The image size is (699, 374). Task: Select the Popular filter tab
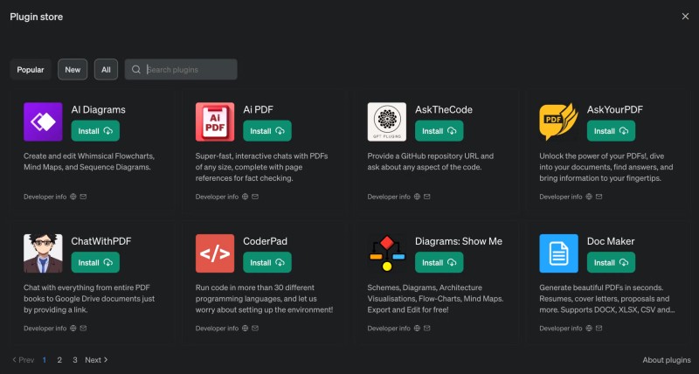(x=31, y=70)
